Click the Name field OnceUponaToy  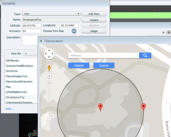pyautogui.click(x=51, y=20)
